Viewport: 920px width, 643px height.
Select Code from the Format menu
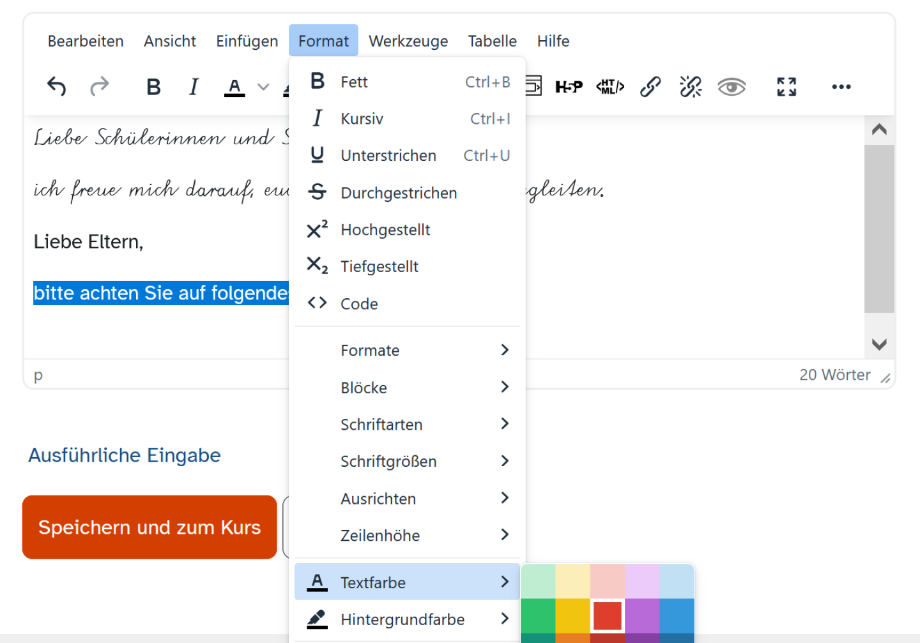(x=359, y=303)
